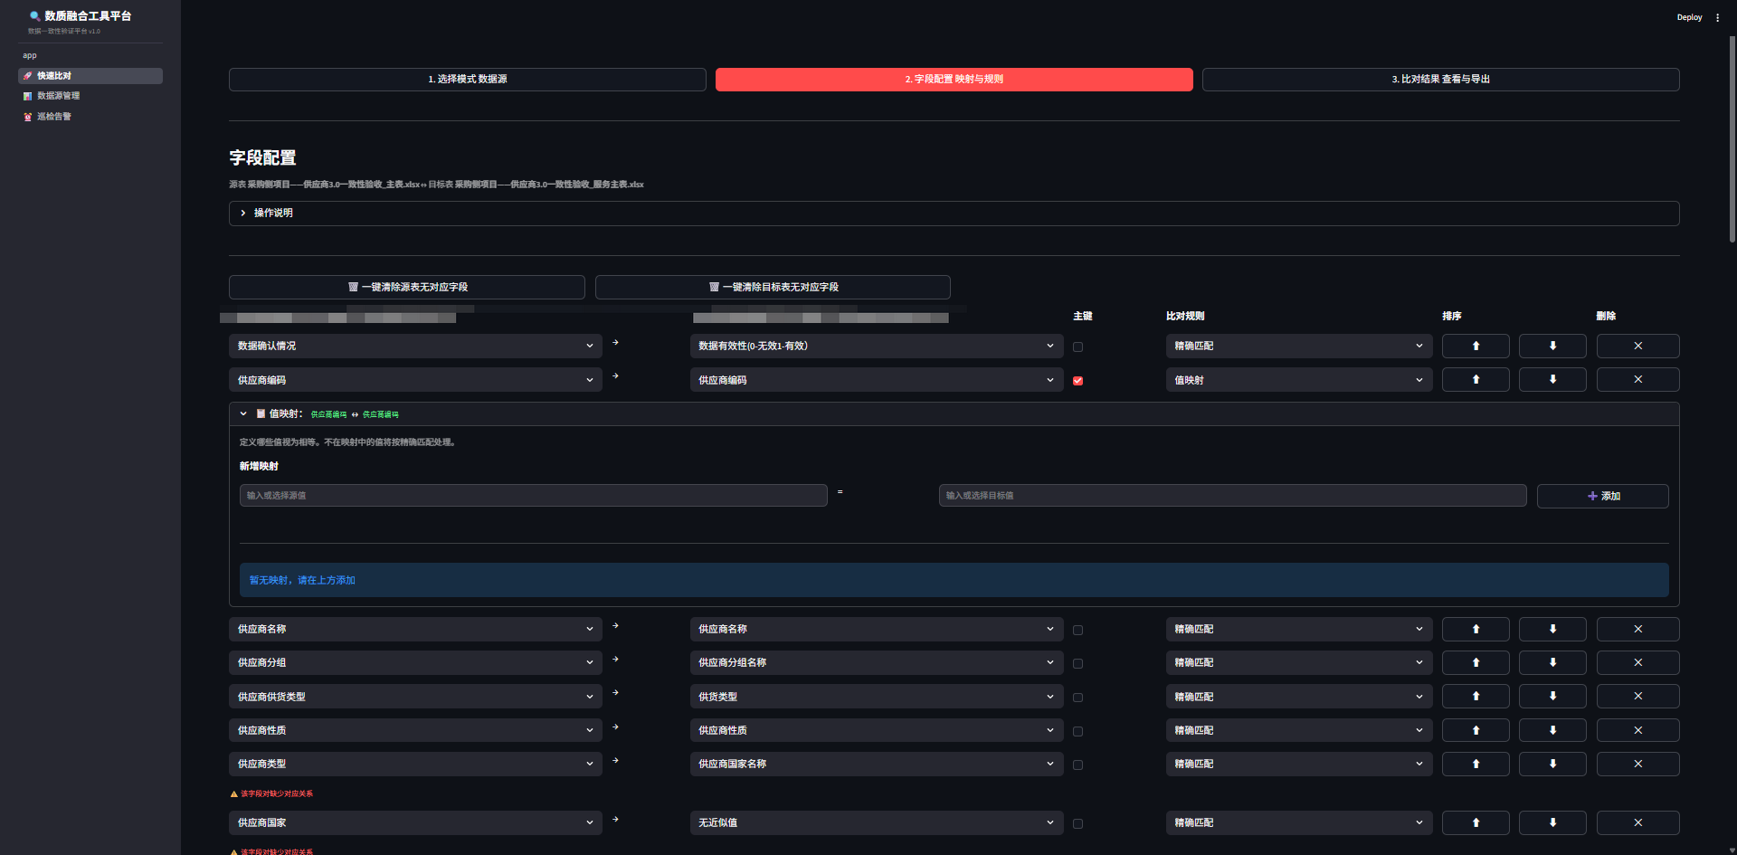Open the three-dot menu beside Deploy

tap(1717, 17)
